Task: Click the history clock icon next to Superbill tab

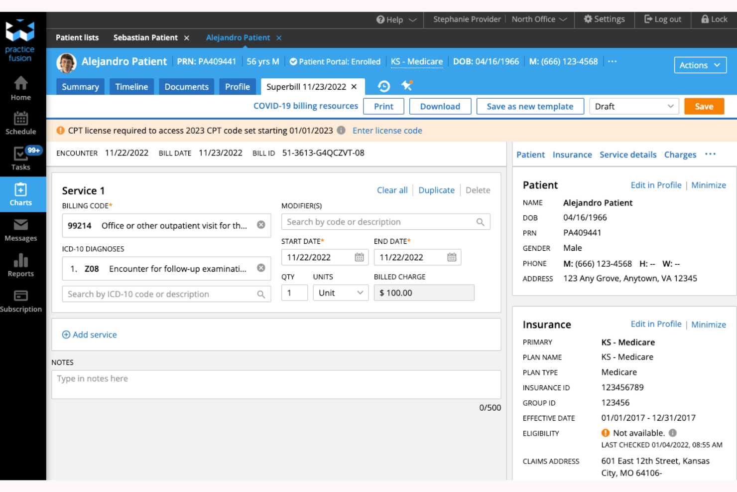Action: (383, 86)
